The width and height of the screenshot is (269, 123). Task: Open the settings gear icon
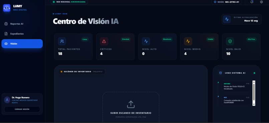[261, 2]
